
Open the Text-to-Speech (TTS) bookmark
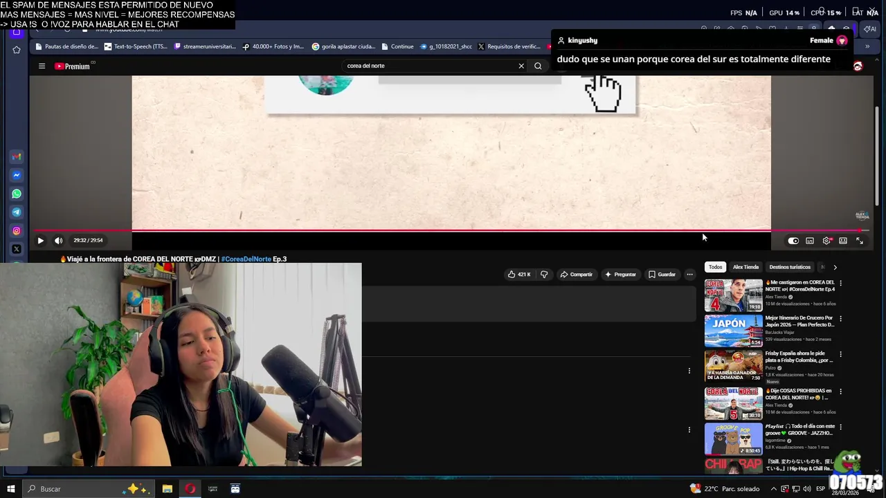point(136,47)
